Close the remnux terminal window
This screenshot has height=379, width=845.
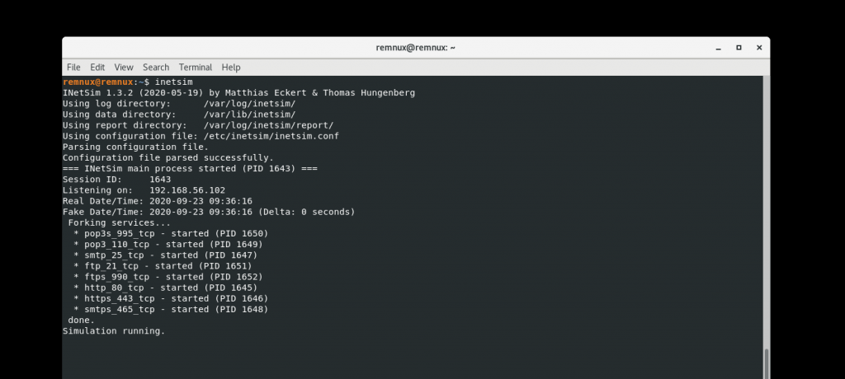click(x=759, y=48)
